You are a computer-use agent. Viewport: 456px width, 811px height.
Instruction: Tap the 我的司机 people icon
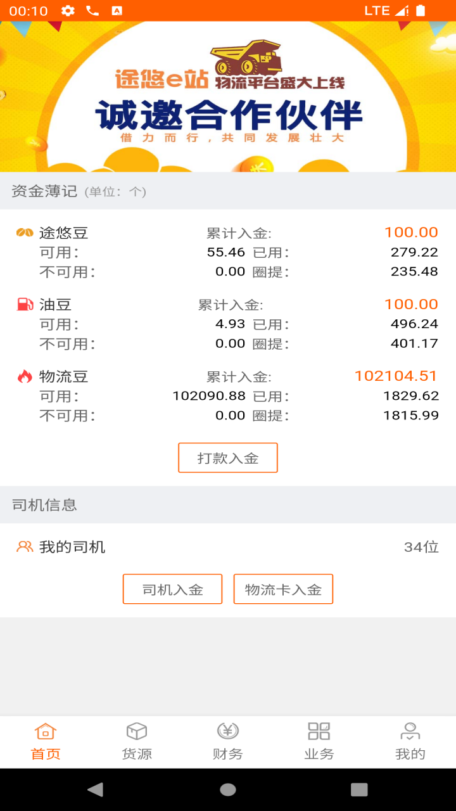(x=25, y=546)
